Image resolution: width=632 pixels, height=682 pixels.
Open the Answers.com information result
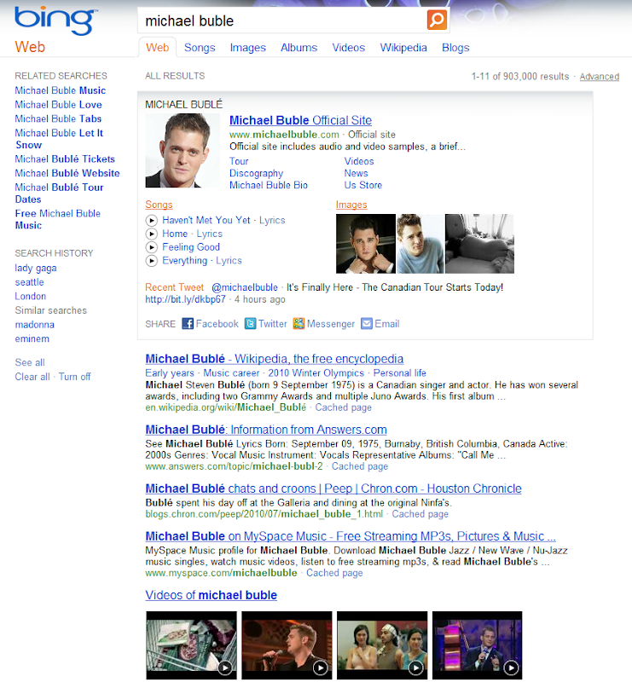pyautogui.click(x=266, y=430)
